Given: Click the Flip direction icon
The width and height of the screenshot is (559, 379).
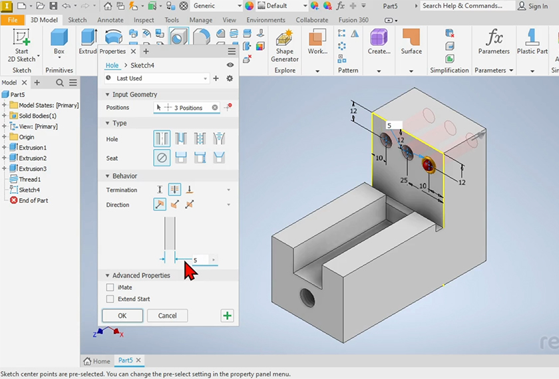Looking at the screenshot, I should 174,205.
